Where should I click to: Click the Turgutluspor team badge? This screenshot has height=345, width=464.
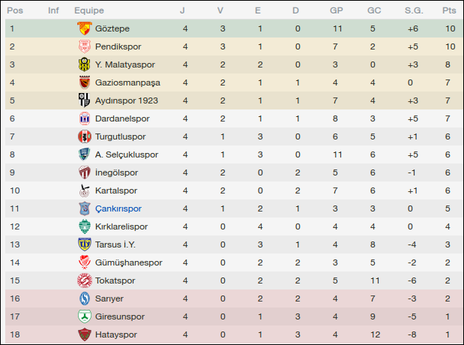pos(84,136)
